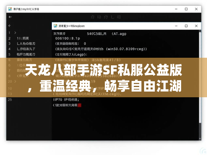This screenshot has width=207, height=155.
Task: Select row 2 starting with "11:"
Action: (x=23, y=38)
